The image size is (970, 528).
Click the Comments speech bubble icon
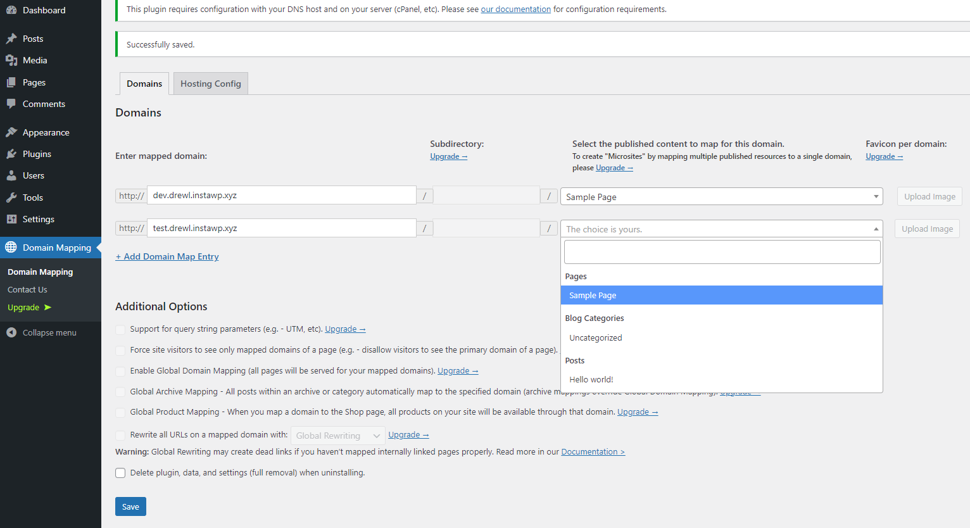11,104
